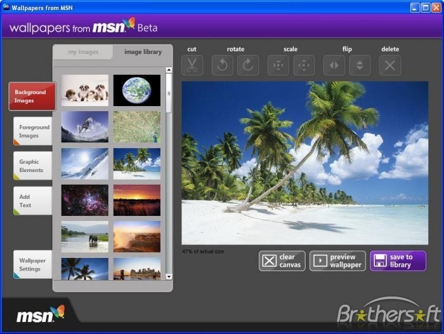The width and height of the screenshot is (444, 334).
Task: Click the clear canvas button
Action: (x=282, y=261)
